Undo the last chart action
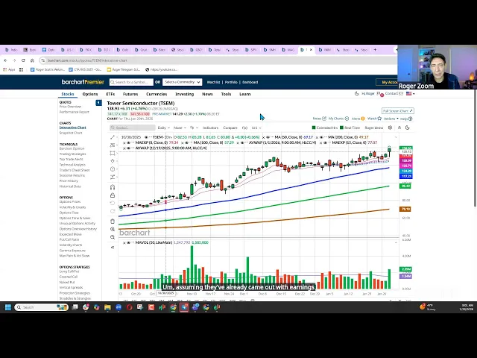This screenshot has height=358, width=477. coord(113,203)
